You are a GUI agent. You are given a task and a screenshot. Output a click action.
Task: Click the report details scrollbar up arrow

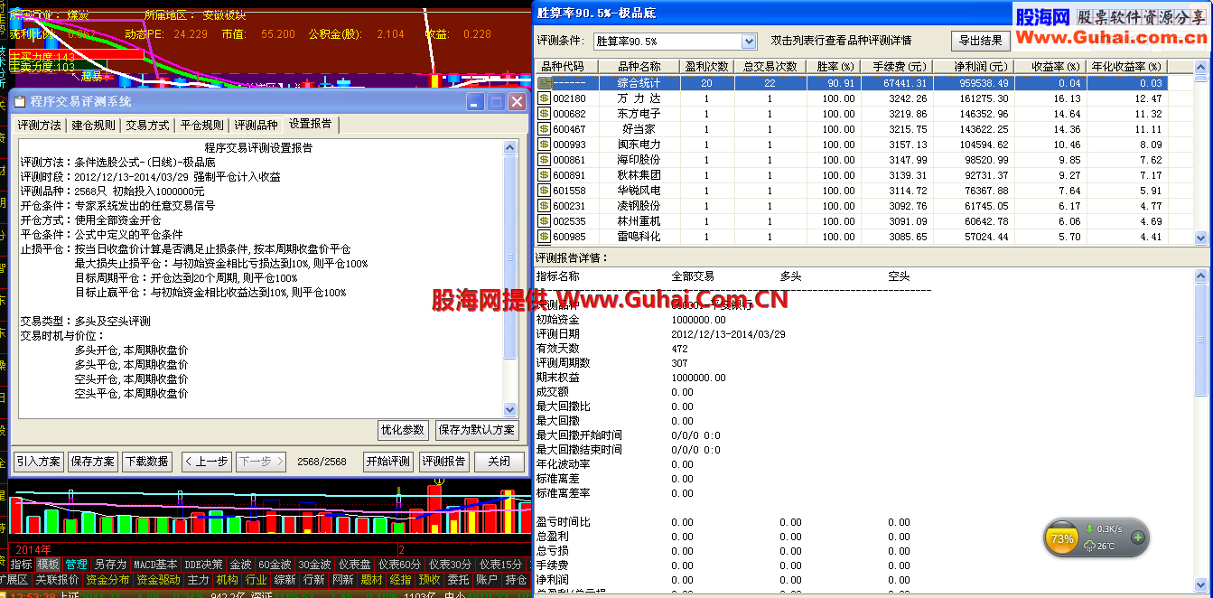click(1200, 276)
